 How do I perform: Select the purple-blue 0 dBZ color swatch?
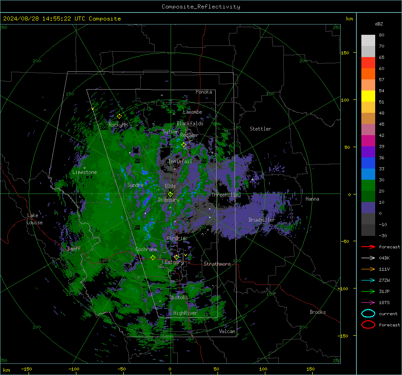pyautogui.click(x=368, y=208)
